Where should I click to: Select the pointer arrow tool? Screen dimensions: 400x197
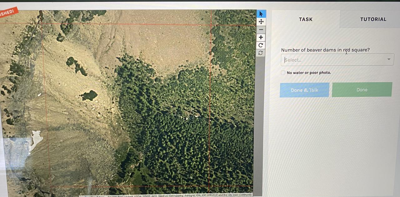point(261,14)
